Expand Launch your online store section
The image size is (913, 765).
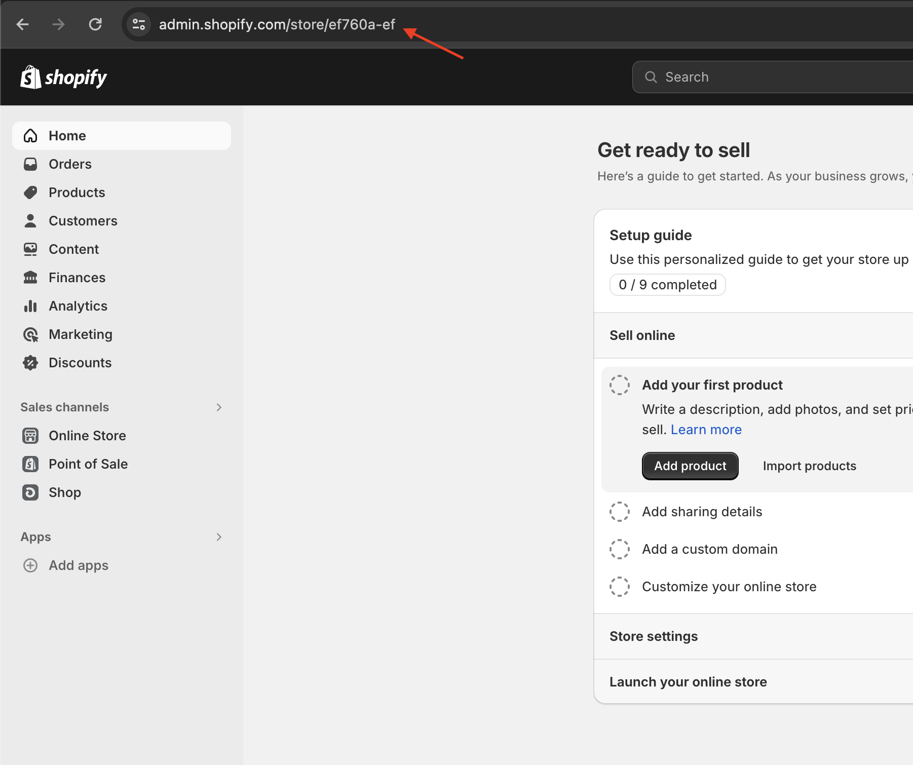pyautogui.click(x=753, y=682)
